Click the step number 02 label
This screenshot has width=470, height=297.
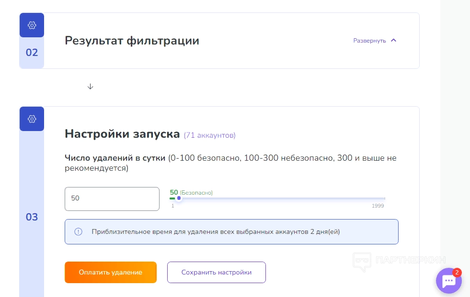[32, 53]
